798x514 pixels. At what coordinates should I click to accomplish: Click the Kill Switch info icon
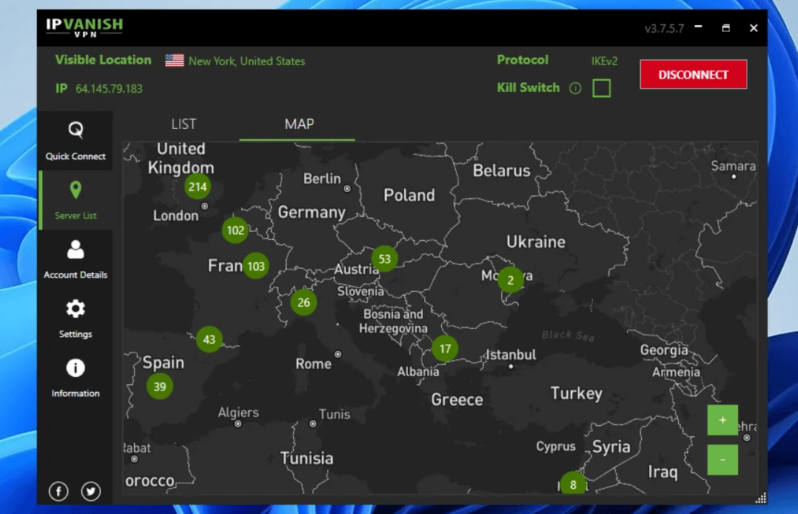pyautogui.click(x=575, y=88)
